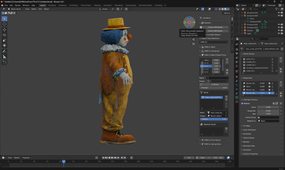Select the Add Cube tool

(x=4, y=62)
